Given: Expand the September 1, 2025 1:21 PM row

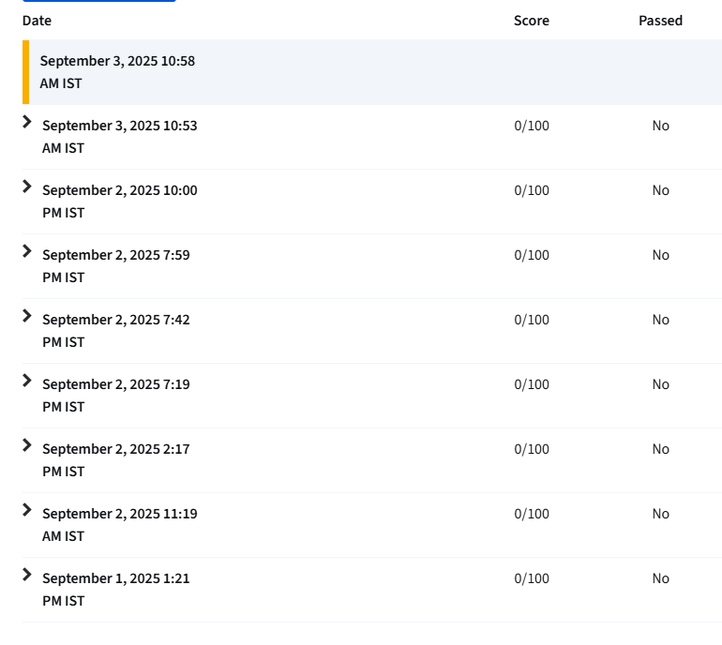Looking at the screenshot, I should click(x=27, y=575).
